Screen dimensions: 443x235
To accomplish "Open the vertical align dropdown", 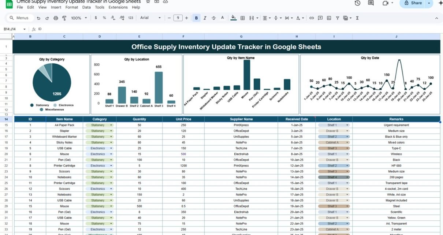I will tap(278, 18).
